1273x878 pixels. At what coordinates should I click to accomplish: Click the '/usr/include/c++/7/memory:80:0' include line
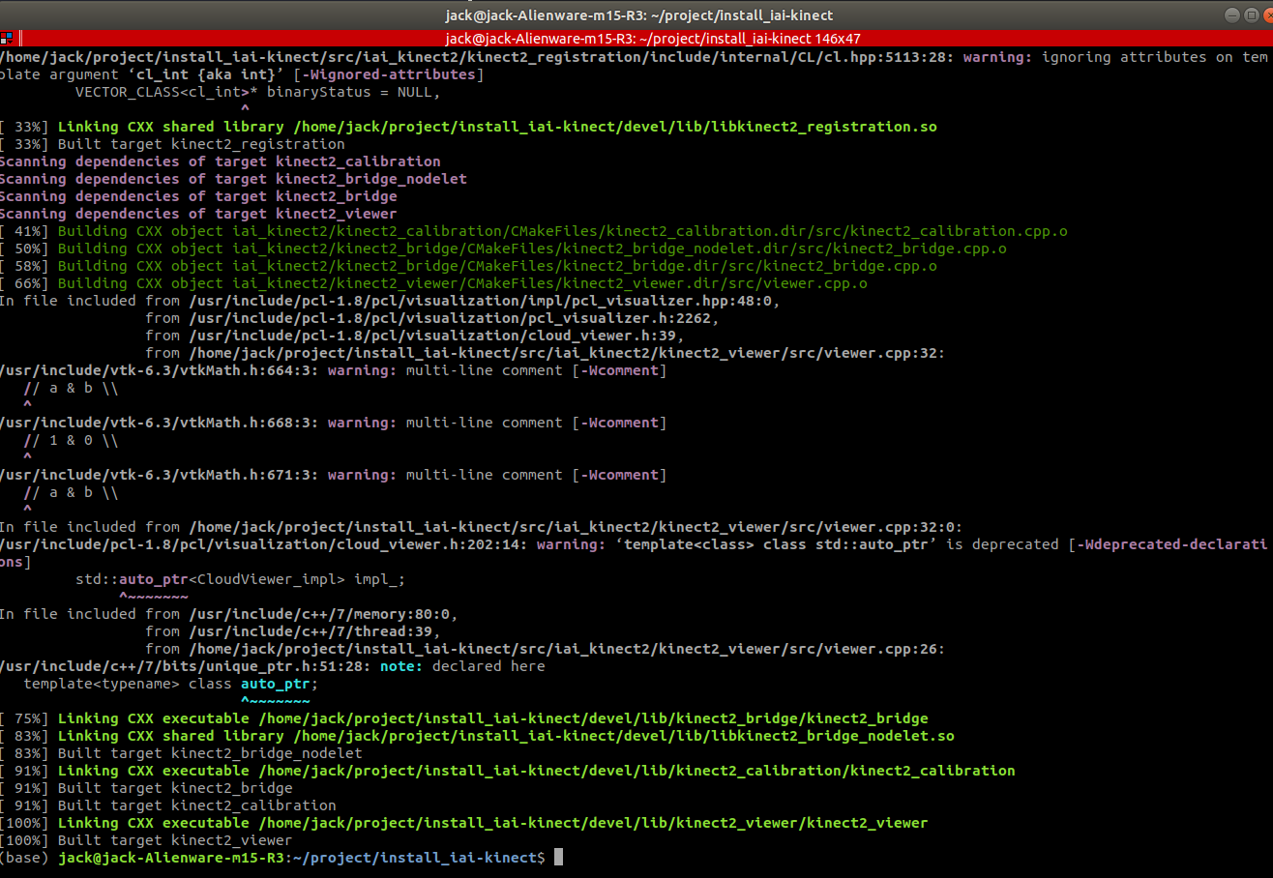click(x=228, y=614)
